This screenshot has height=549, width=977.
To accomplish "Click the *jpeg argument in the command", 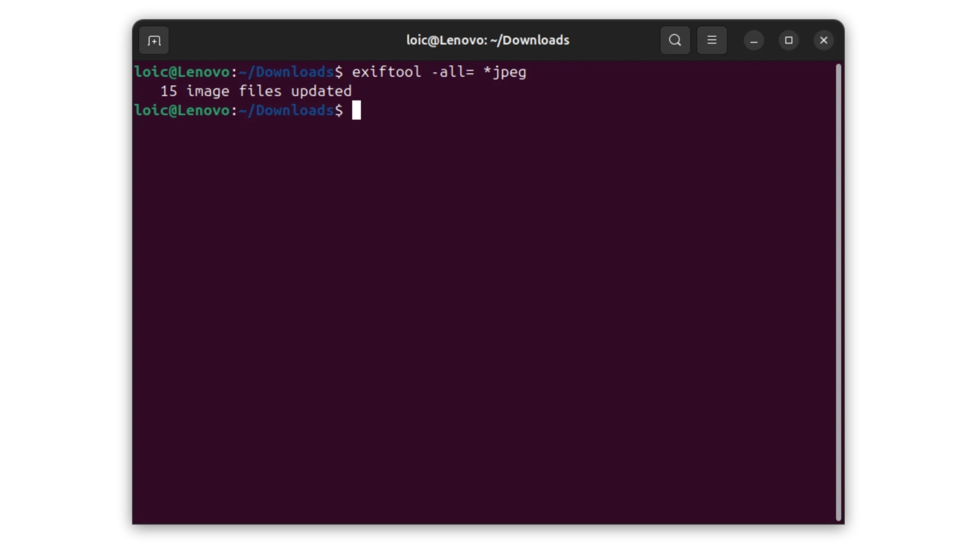I will (x=505, y=72).
